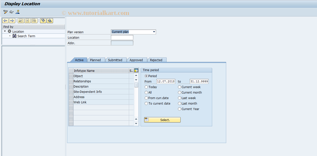
Task: Click inside the Location input field
Action: pyautogui.click(x=122, y=37)
